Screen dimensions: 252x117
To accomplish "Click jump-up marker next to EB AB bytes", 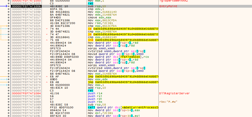I will [x=47, y=82].
